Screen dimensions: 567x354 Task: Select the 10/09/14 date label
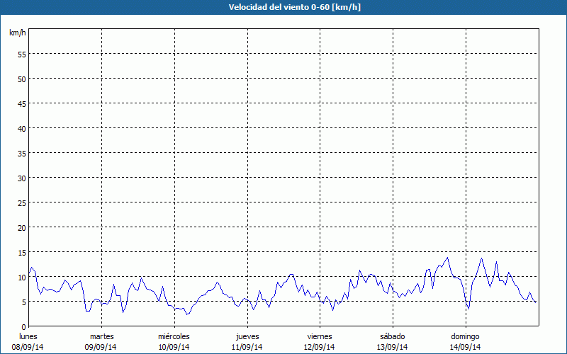tap(174, 347)
